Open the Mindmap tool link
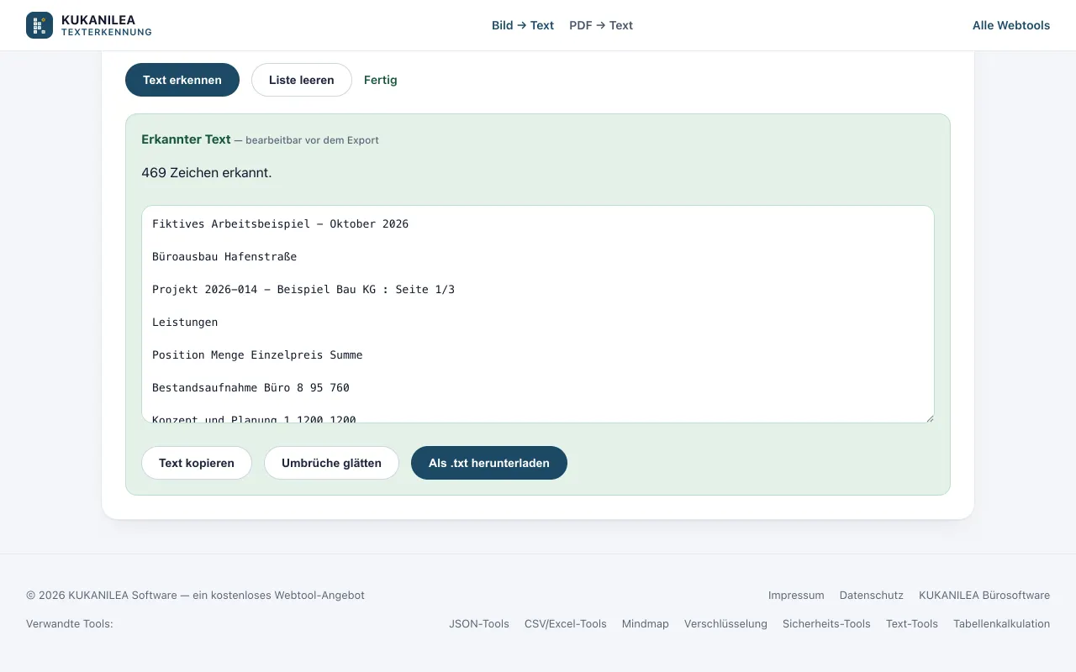 pyautogui.click(x=646, y=623)
